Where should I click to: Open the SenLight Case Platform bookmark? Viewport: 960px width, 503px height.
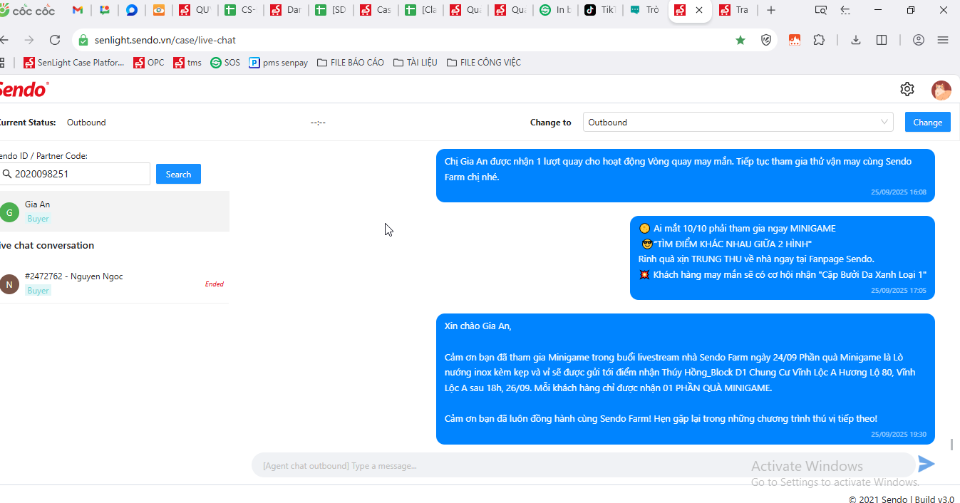point(74,63)
